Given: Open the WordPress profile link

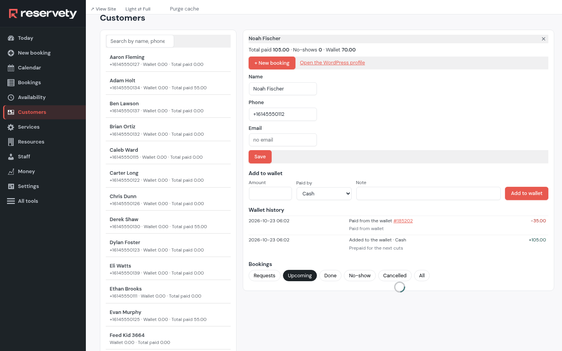Looking at the screenshot, I should click(332, 63).
